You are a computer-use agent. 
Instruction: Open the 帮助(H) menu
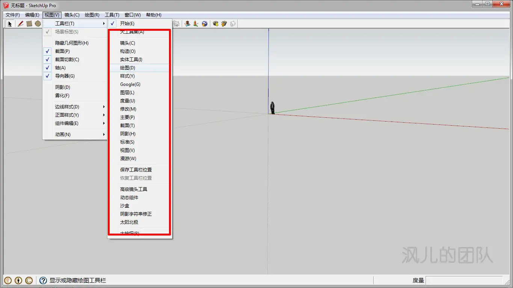coord(154,15)
